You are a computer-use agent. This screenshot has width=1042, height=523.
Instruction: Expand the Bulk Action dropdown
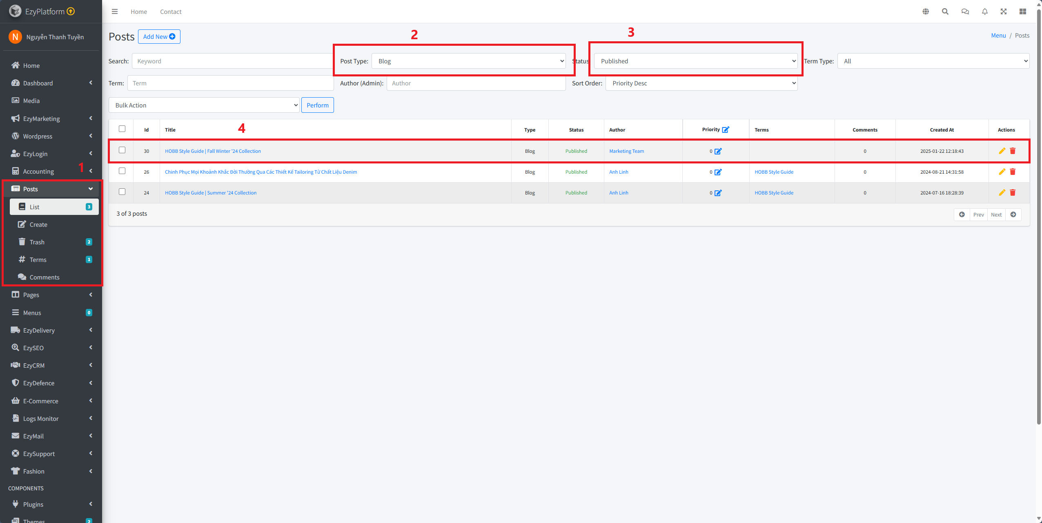204,105
